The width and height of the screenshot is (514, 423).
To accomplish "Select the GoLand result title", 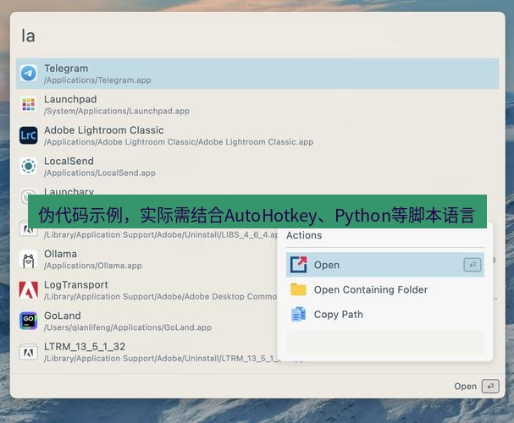I will 63,316.
